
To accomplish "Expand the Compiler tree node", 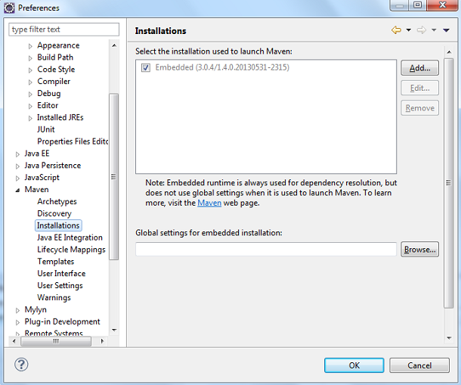I will coord(30,82).
